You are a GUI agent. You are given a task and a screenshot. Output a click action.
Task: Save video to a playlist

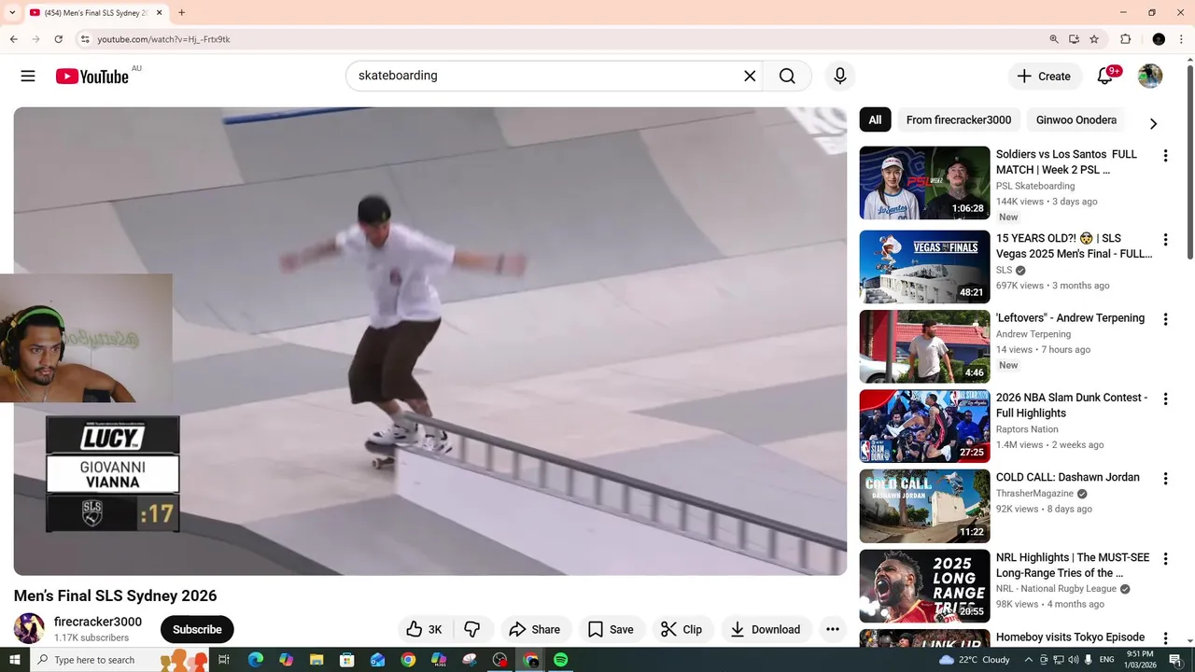(611, 629)
